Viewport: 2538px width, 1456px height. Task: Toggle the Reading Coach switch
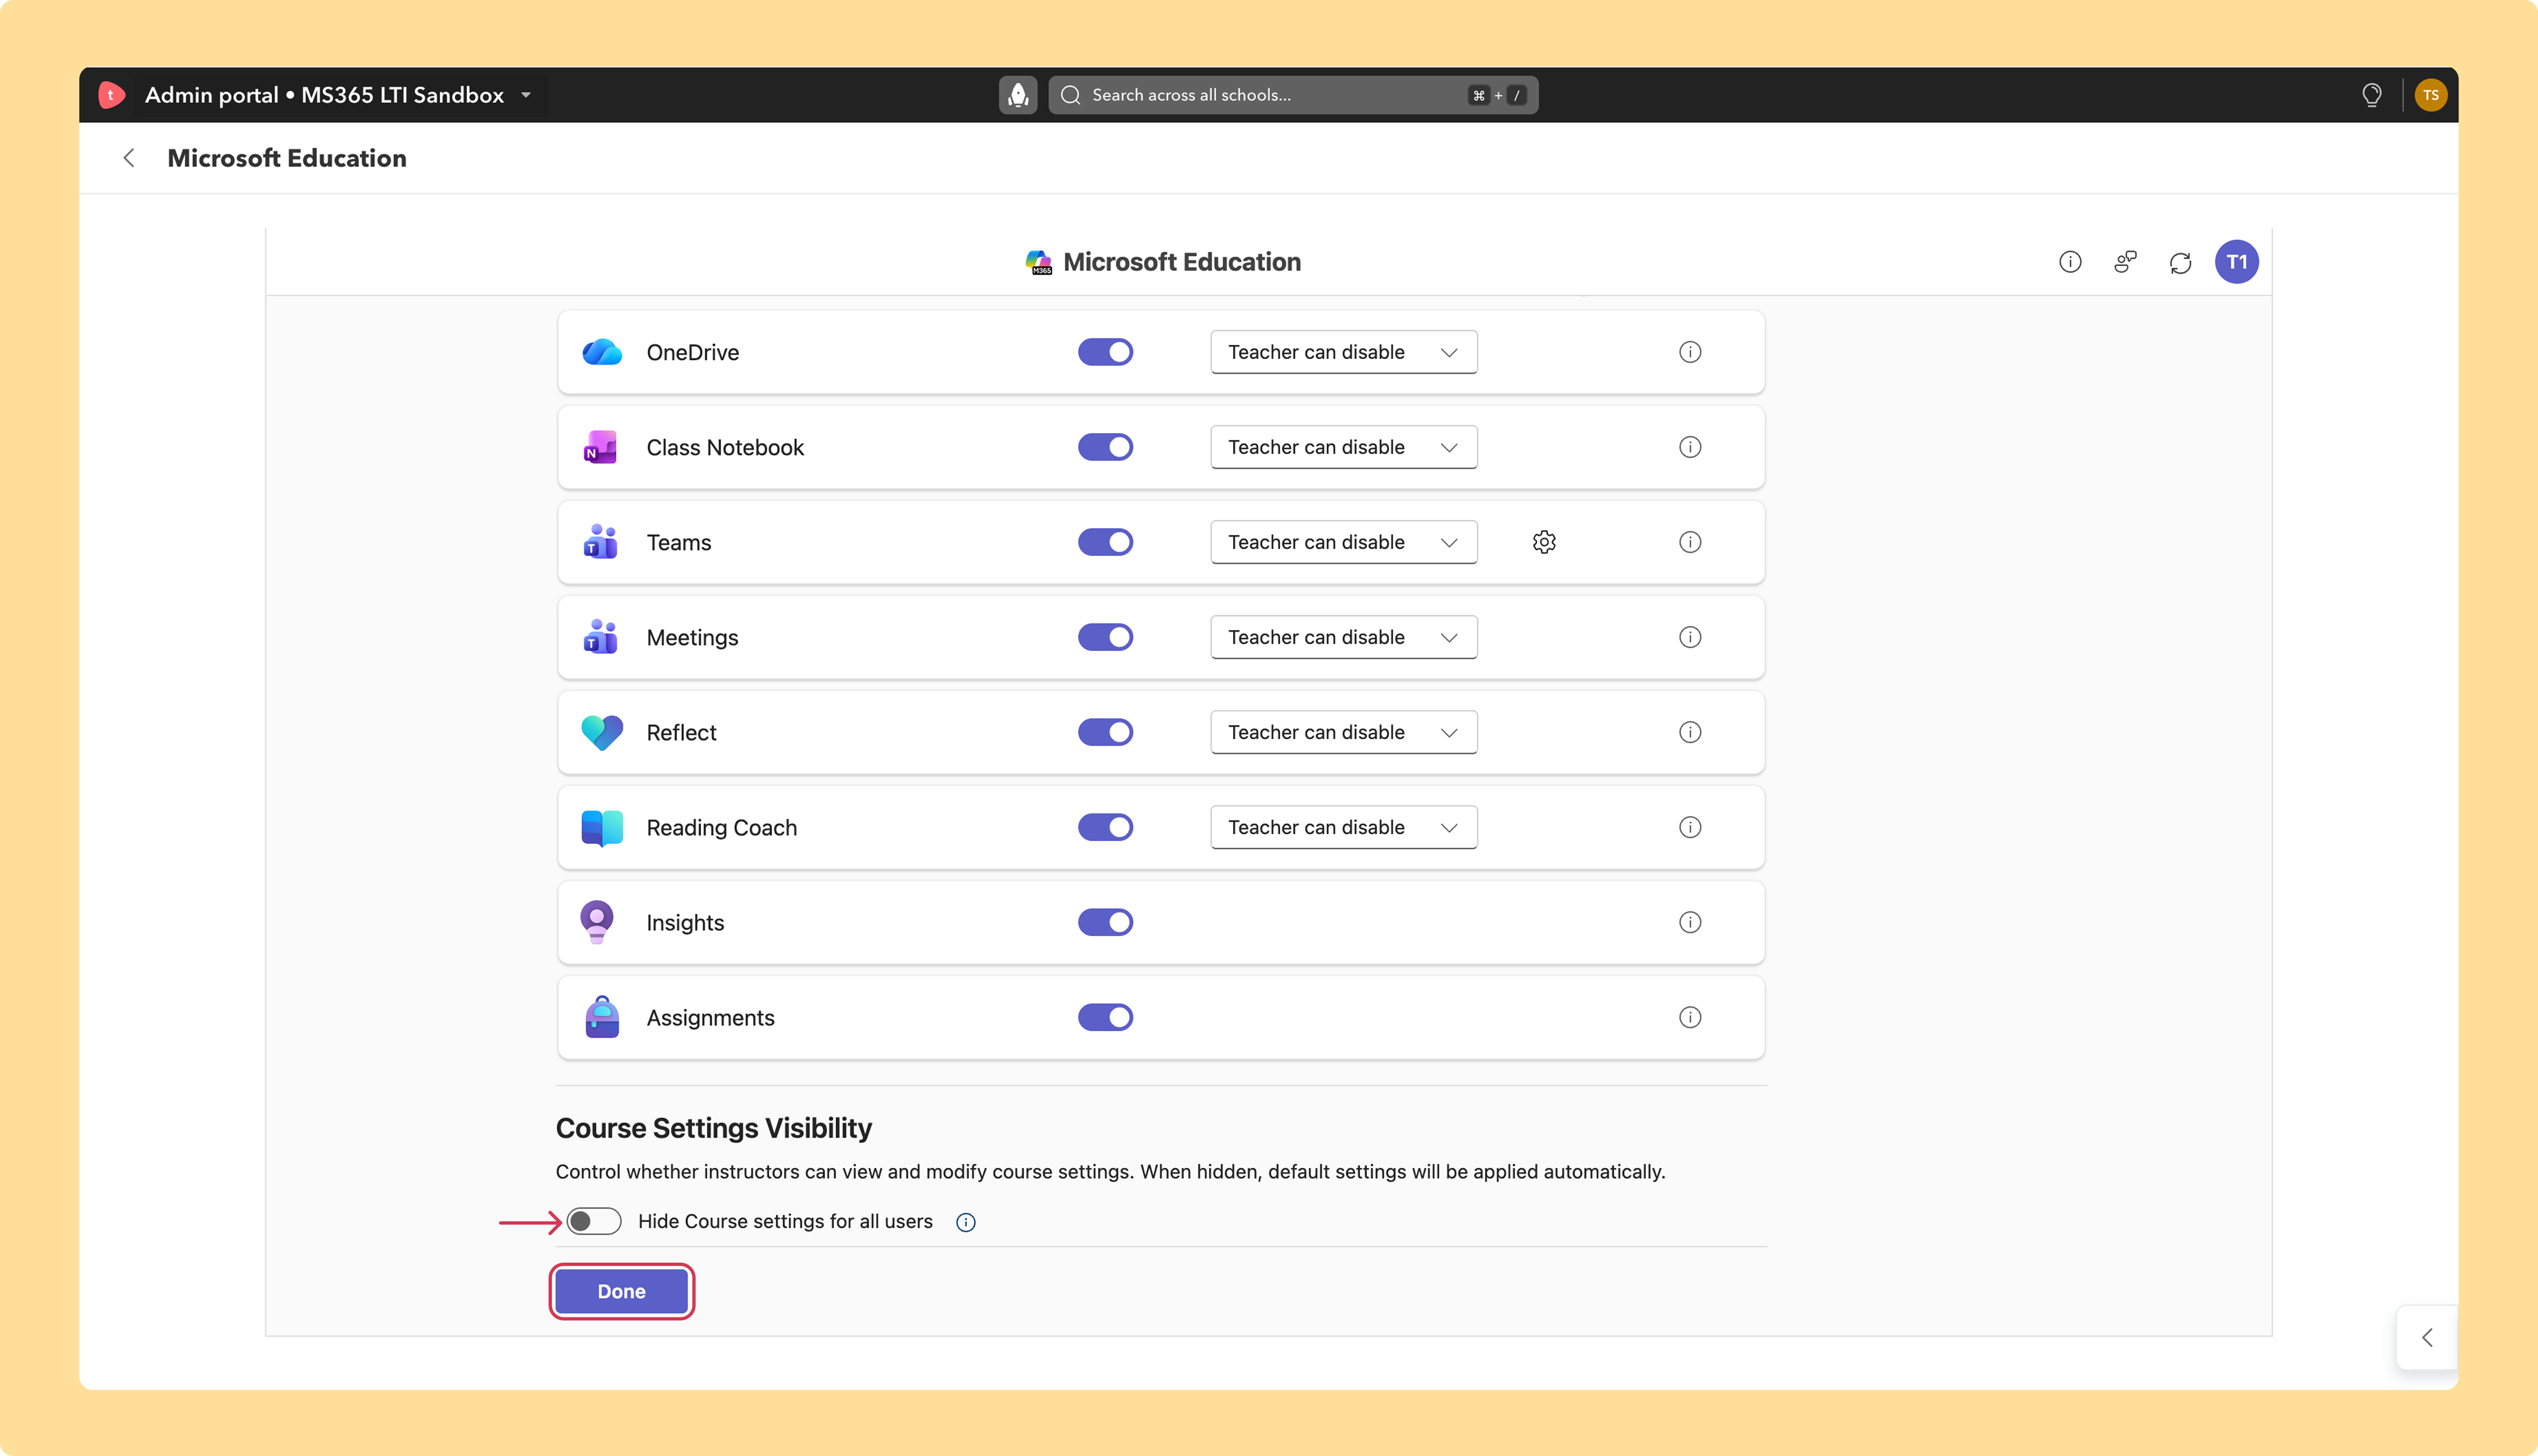pyautogui.click(x=1105, y=827)
